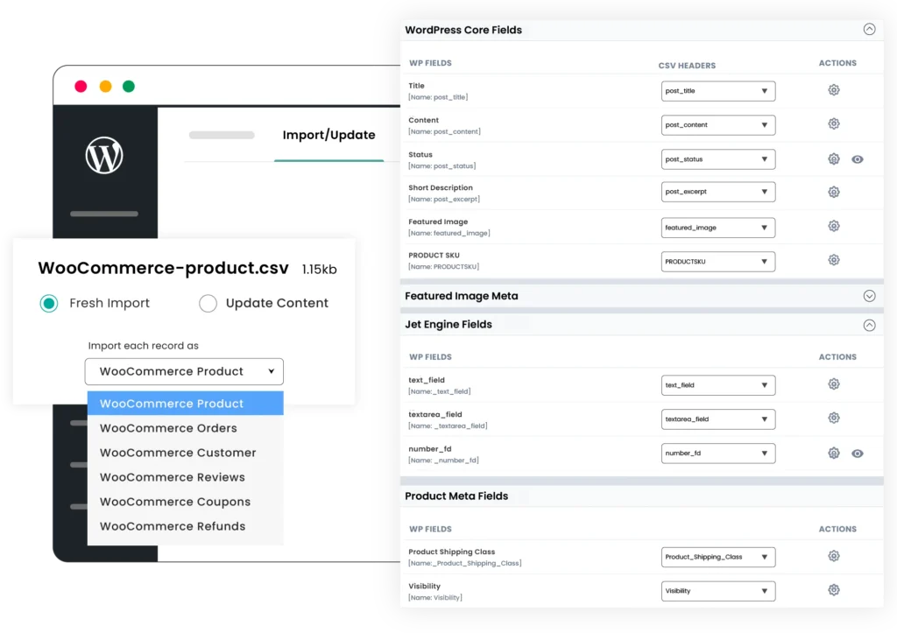Open settings gear for Title field mapping

pyautogui.click(x=833, y=90)
